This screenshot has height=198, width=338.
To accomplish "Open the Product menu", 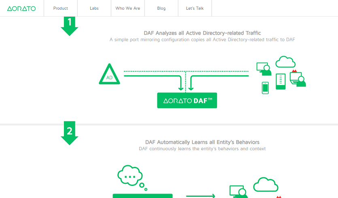I will [61, 8].
